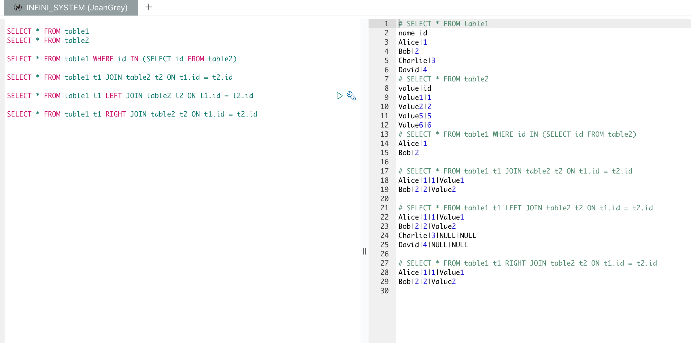This screenshot has width=691, height=343.
Task: Click line number 1 in results gutter
Action: (386, 24)
